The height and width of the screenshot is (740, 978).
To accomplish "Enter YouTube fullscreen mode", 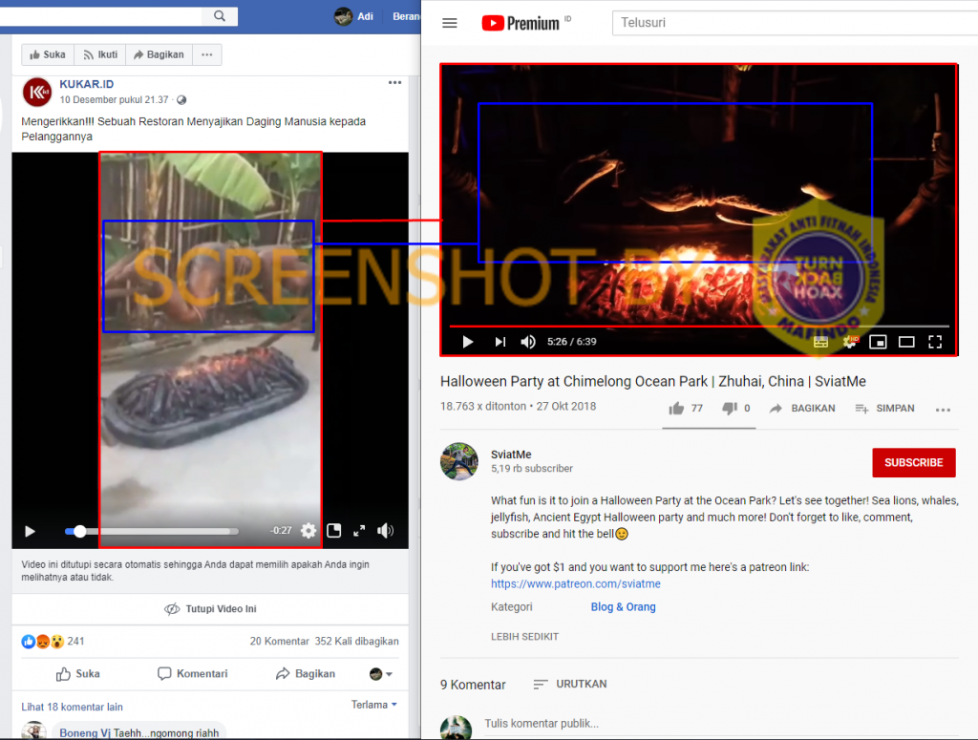I will click(935, 342).
